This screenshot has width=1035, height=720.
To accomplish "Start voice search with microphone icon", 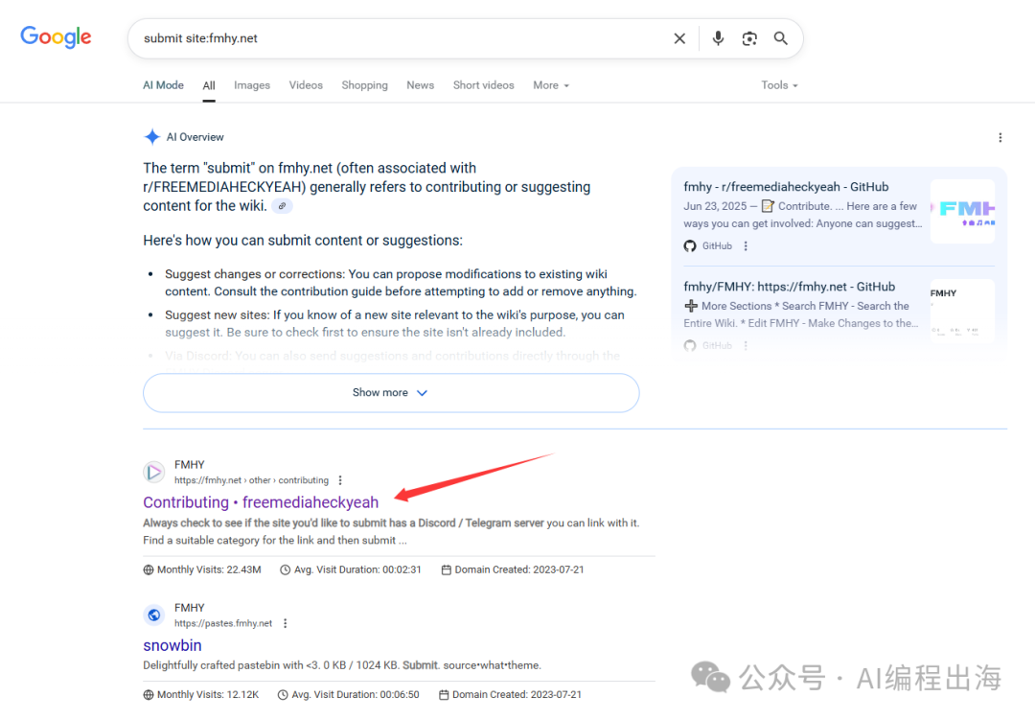I will (x=718, y=38).
